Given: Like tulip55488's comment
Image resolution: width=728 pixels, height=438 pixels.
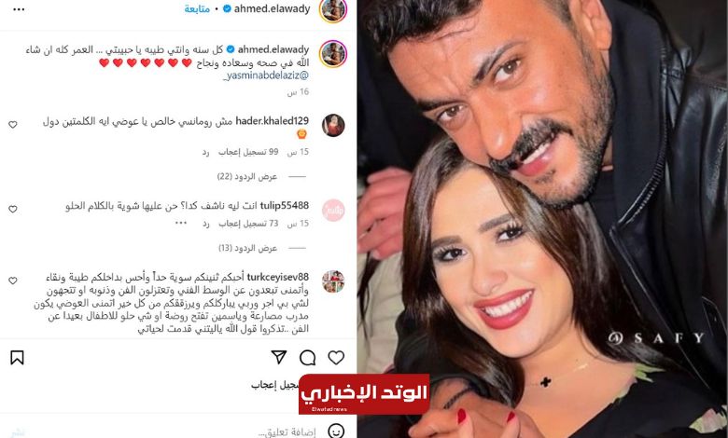Looking at the screenshot, I should pos(13,209).
